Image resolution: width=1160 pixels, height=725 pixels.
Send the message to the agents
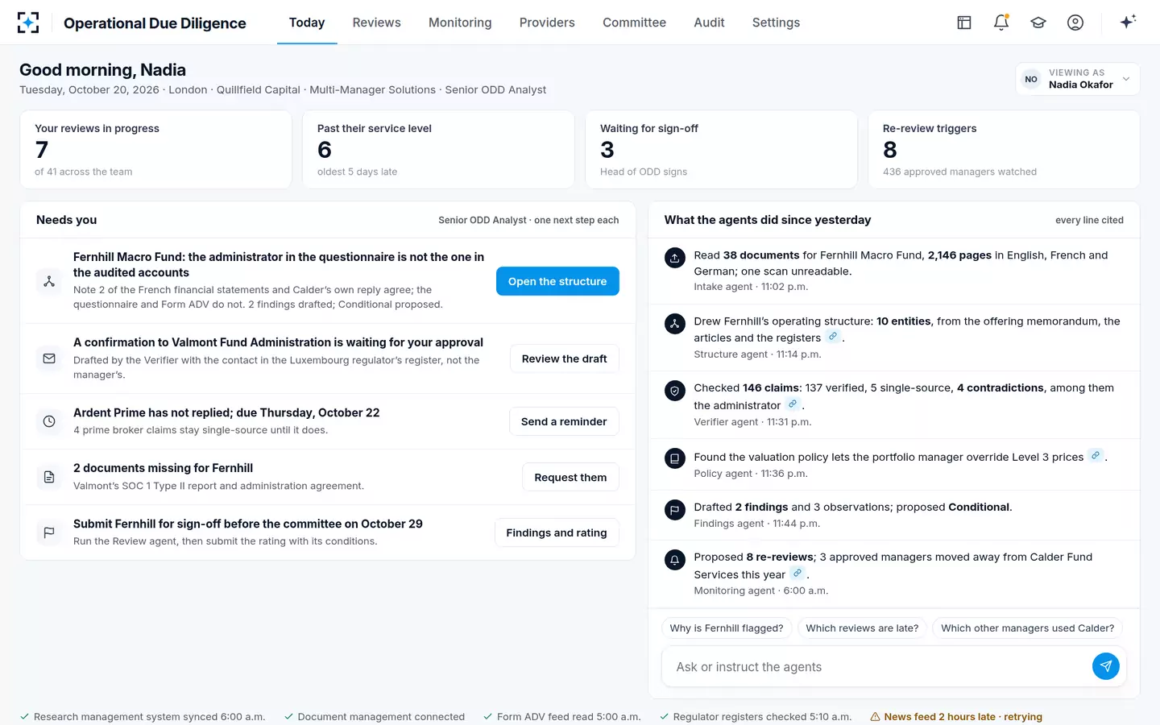[1106, 666]
